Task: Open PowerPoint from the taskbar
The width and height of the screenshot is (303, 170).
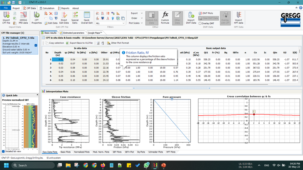Action: click(x=164, y=165)
